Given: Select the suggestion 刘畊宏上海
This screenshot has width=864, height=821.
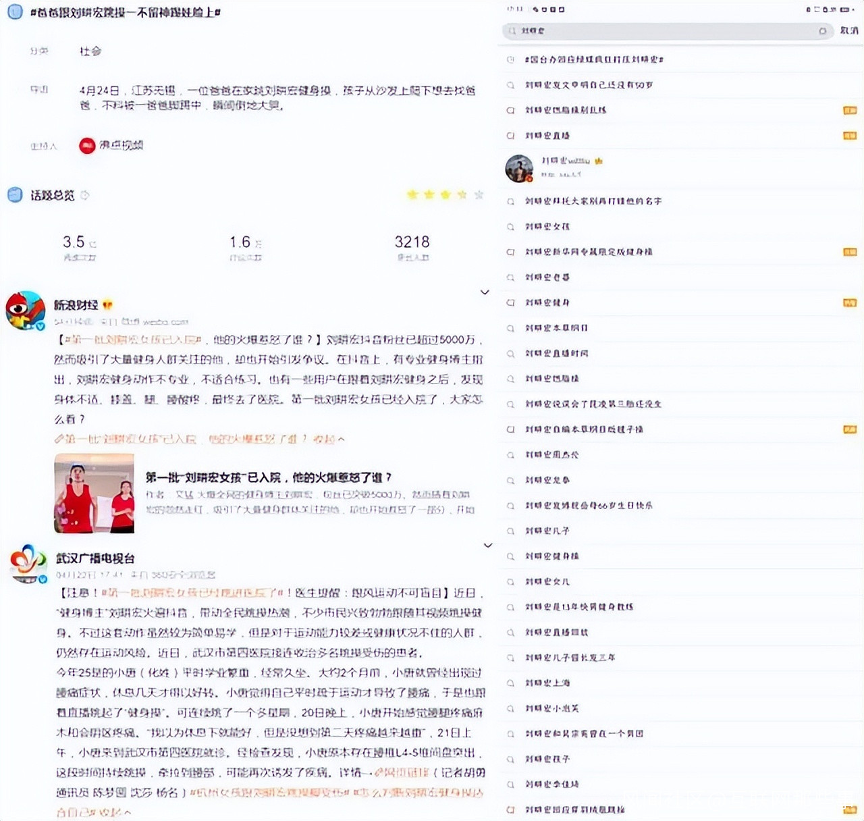Looking at the screenshot, I should point(547,683).
